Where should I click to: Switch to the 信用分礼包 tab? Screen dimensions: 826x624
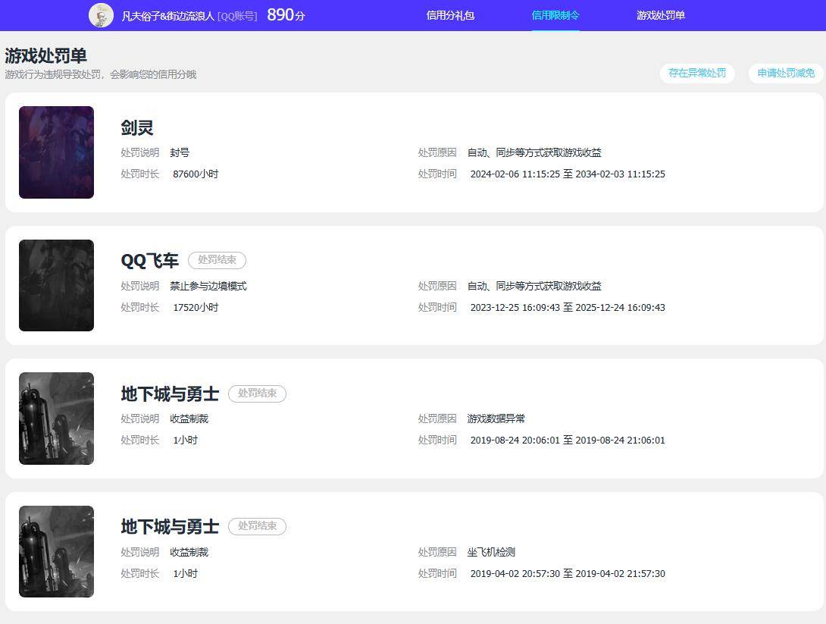(450, 15)
